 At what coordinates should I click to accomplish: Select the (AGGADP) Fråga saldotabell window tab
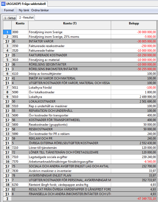[x=24, y=4]
